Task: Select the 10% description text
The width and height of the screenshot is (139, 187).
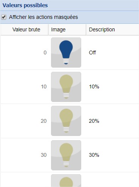Action: tap(94, 87)
